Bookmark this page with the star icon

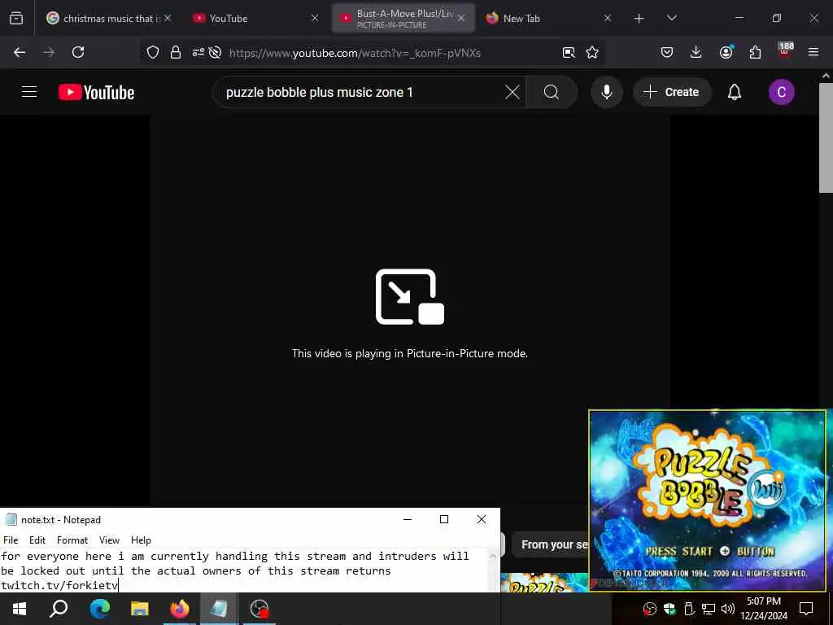click(592, 52)
